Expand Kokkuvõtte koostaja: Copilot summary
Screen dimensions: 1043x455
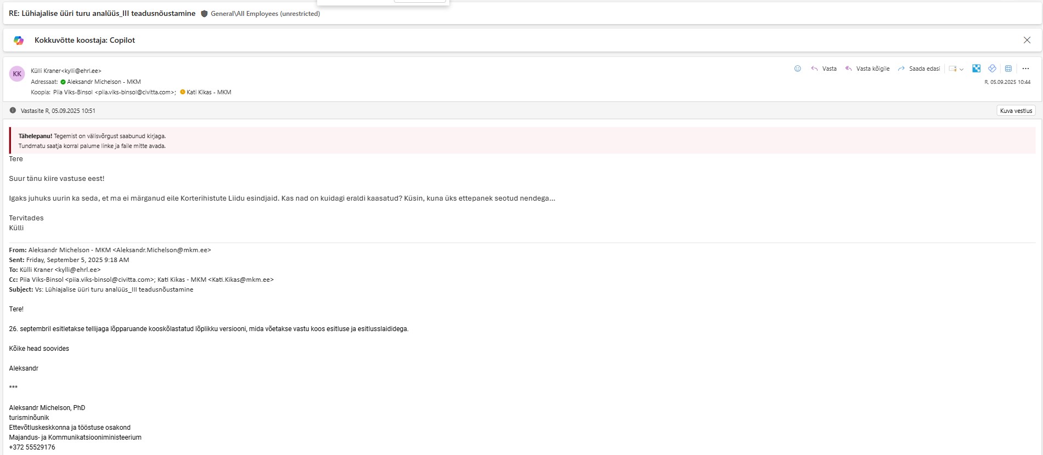[x=84, y=40]
